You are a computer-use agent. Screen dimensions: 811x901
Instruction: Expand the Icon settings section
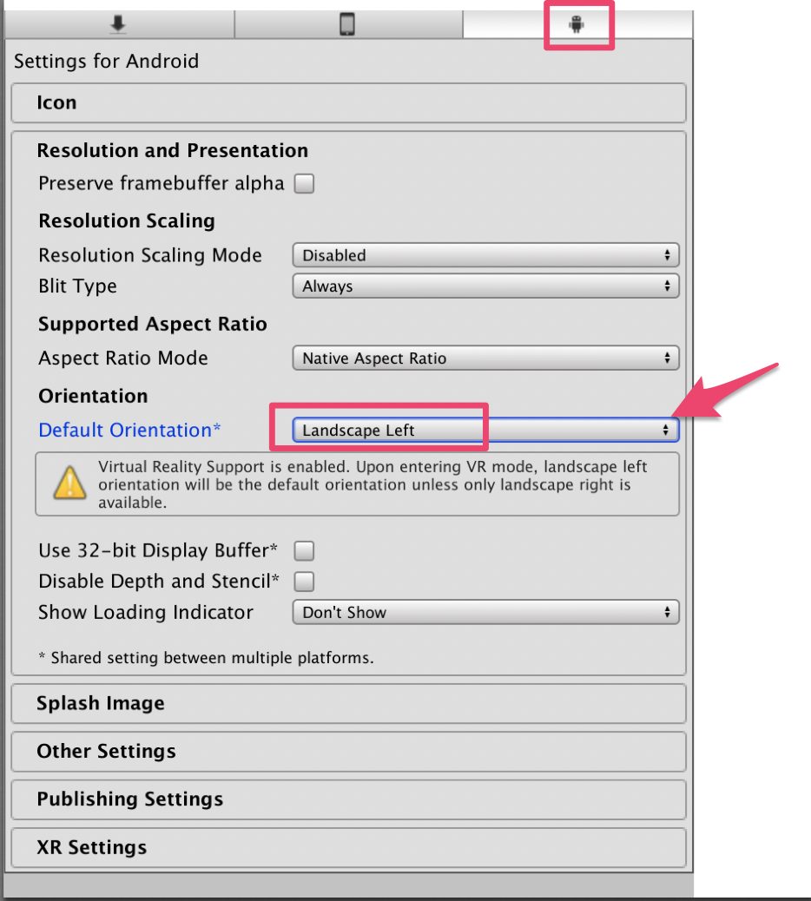click(348, 102)
